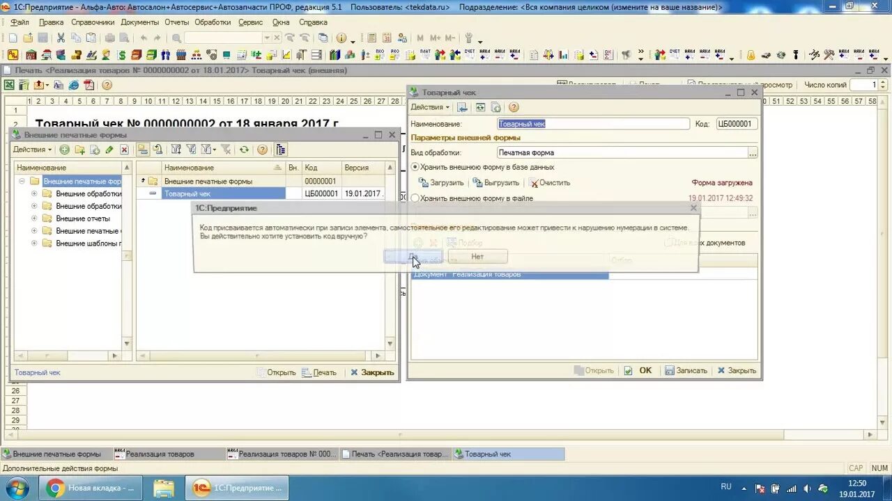The image size is (892, 501).
Task: Open the Документы menu
Action: click(x=140, y=22)
